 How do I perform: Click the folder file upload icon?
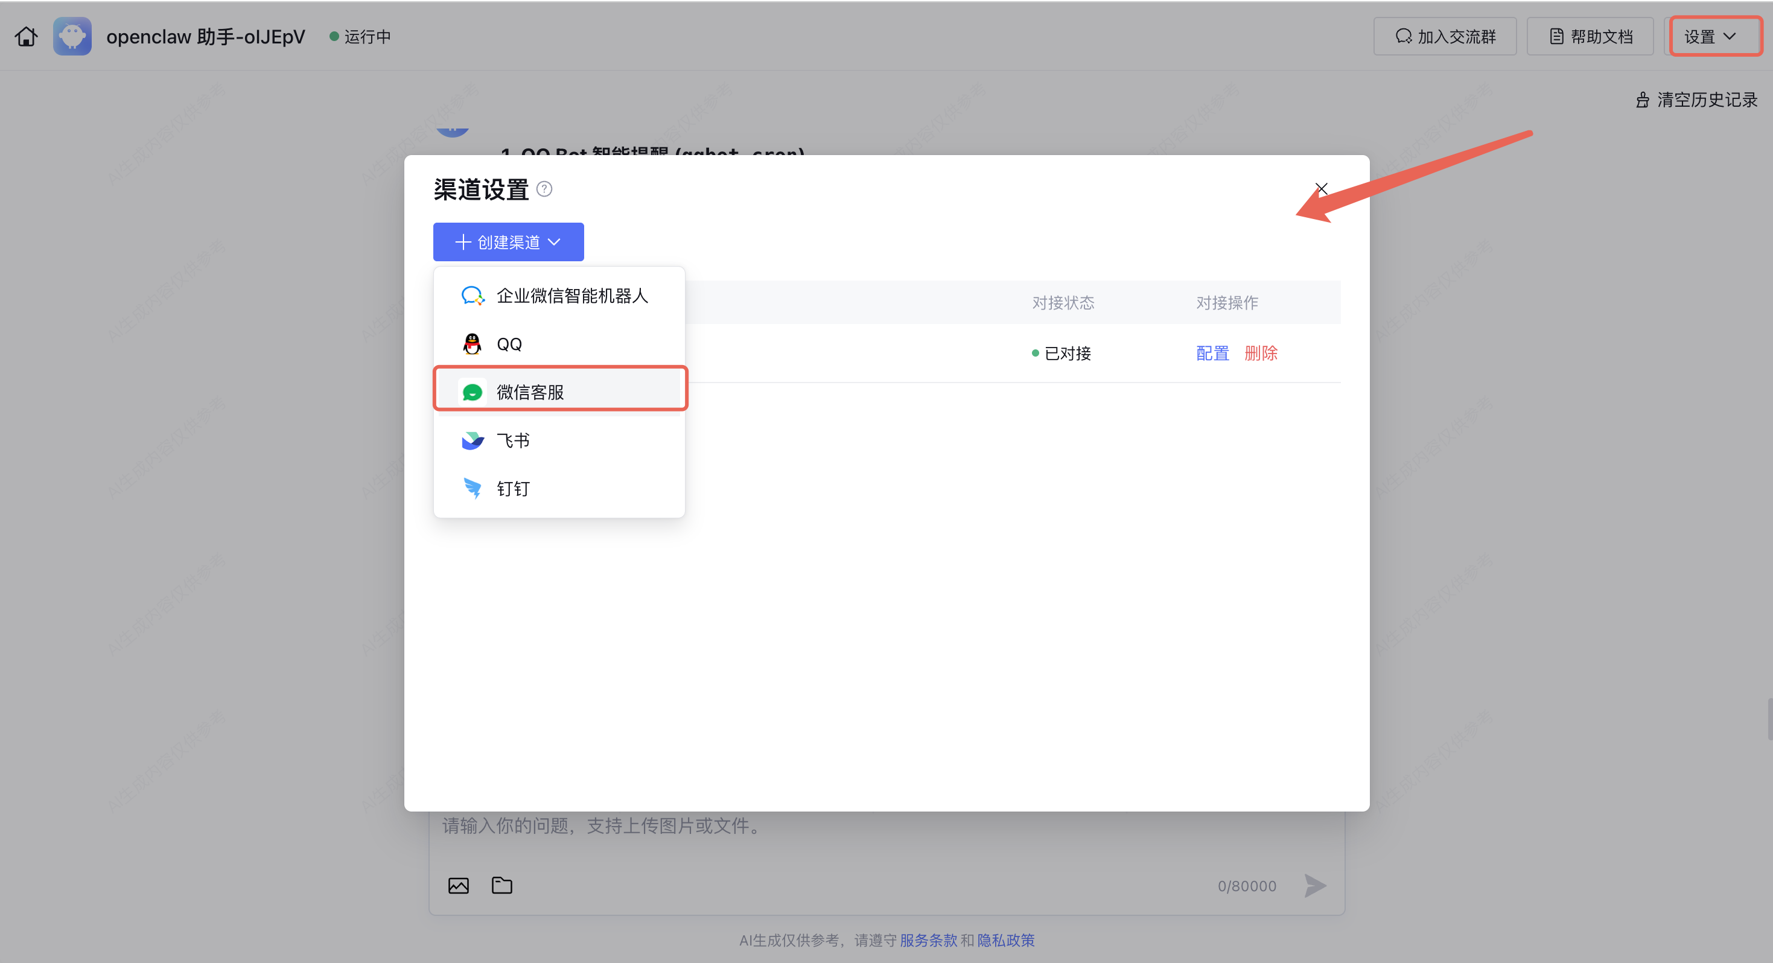point(501,885)
